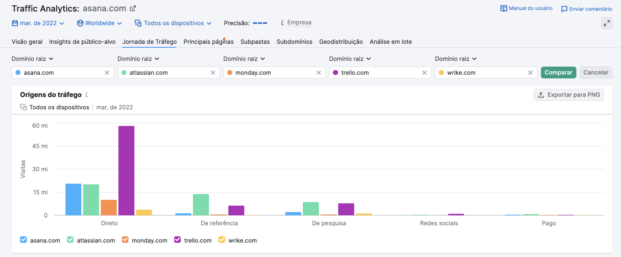Screen dimensions: 621x257
Task: Expand Domínio raiz dropdown above trello.com
Action: (350, 59)
